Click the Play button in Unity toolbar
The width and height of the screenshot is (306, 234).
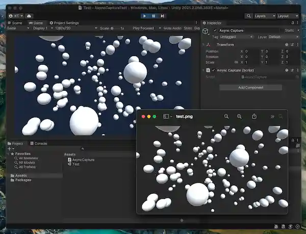pos(145,16)
